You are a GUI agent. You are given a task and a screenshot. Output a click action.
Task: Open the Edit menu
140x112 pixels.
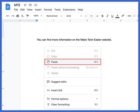22,10
